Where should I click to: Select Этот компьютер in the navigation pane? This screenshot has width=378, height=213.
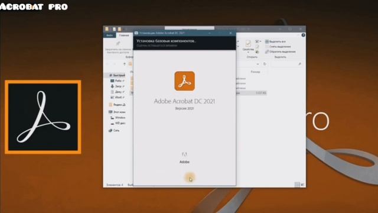pyautogui.click(x=118, y=112)
